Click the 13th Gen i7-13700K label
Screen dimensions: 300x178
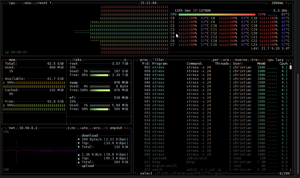[193, 11]
